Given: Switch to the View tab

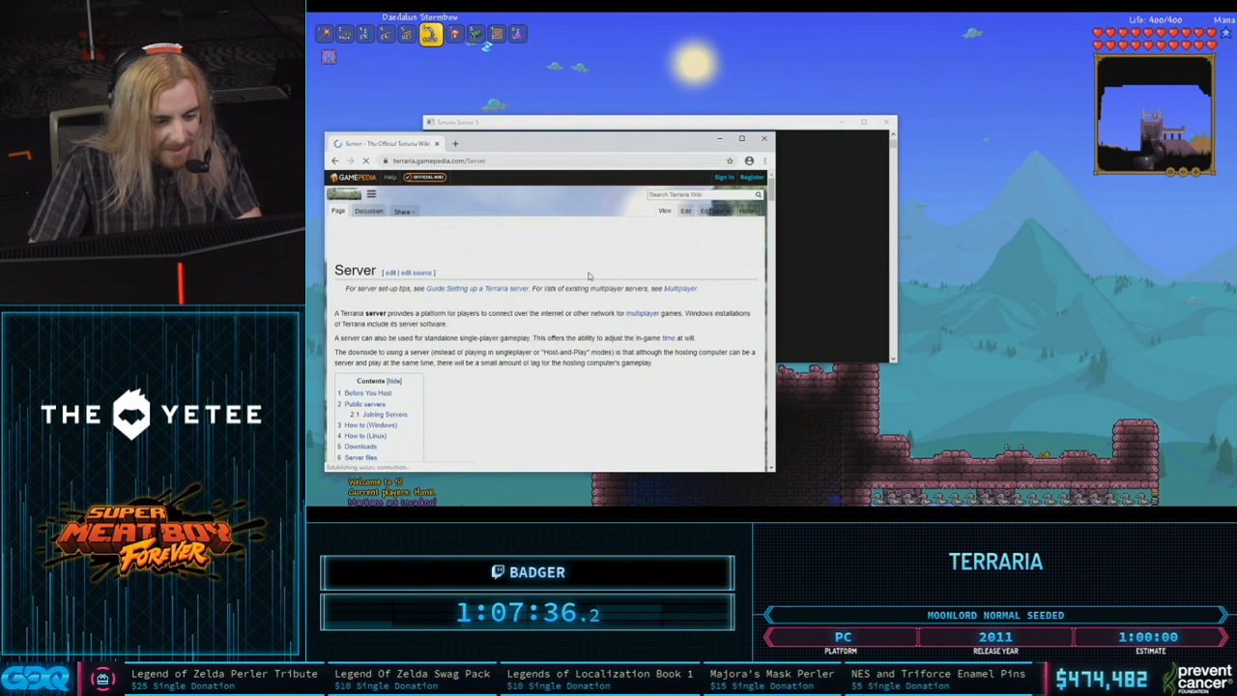Looking at the screenshot, I should click(x=665, y=211).
